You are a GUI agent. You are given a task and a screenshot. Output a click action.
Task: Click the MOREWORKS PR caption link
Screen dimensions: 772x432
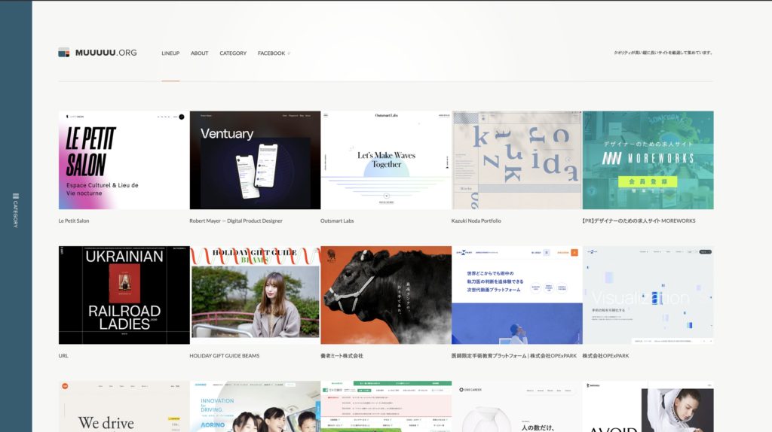(x=639, y=221)
